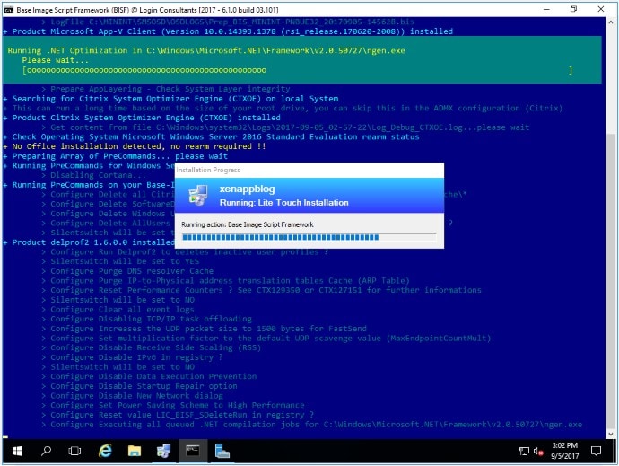Click the console window system menu icon
This screenshot has height=466, width=619.
coord(8,8)
